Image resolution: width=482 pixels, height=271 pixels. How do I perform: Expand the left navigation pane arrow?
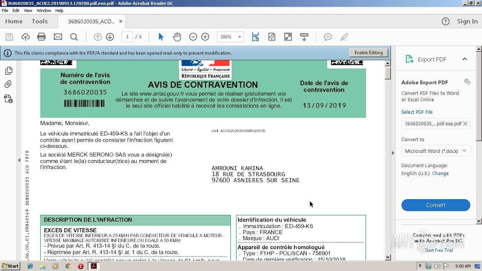click(x=19, y=160)
